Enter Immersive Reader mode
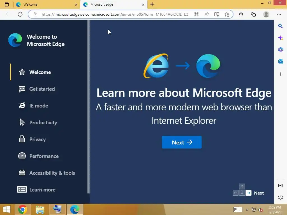 click(x=217, y=14)
